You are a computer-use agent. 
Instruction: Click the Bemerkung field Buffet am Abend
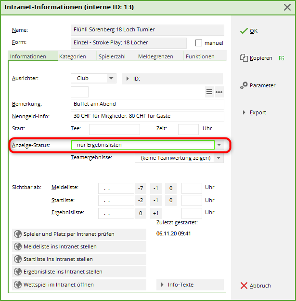[147, 104]
